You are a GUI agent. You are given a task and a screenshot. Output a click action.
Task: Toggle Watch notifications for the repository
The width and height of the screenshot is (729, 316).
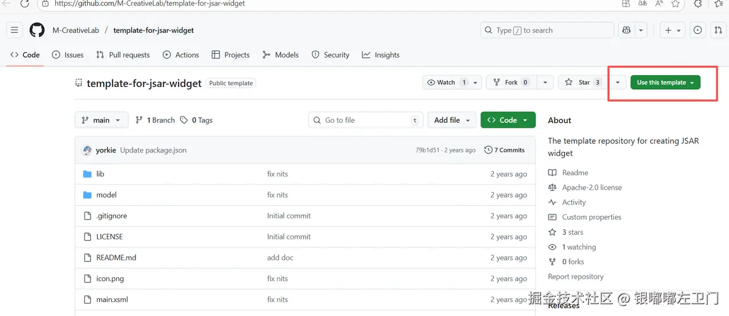click(447, 82)
